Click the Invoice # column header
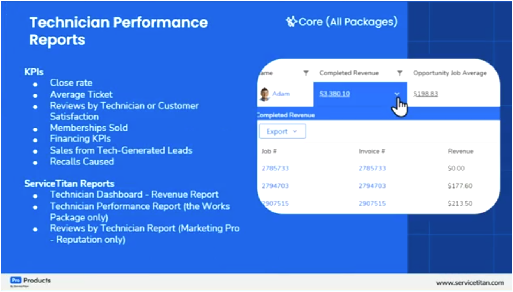This screenshot has width=513, height=292. point(372,151)
